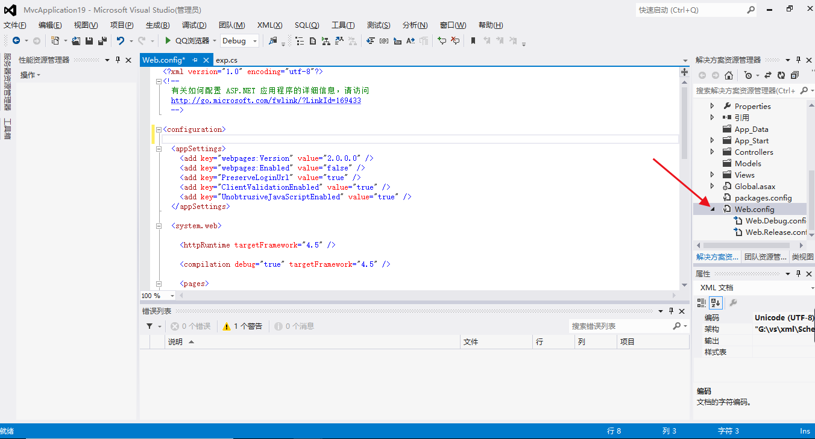
Task: Click the search magnifier in Quick Launch box
Action: (x=751, y=10)
